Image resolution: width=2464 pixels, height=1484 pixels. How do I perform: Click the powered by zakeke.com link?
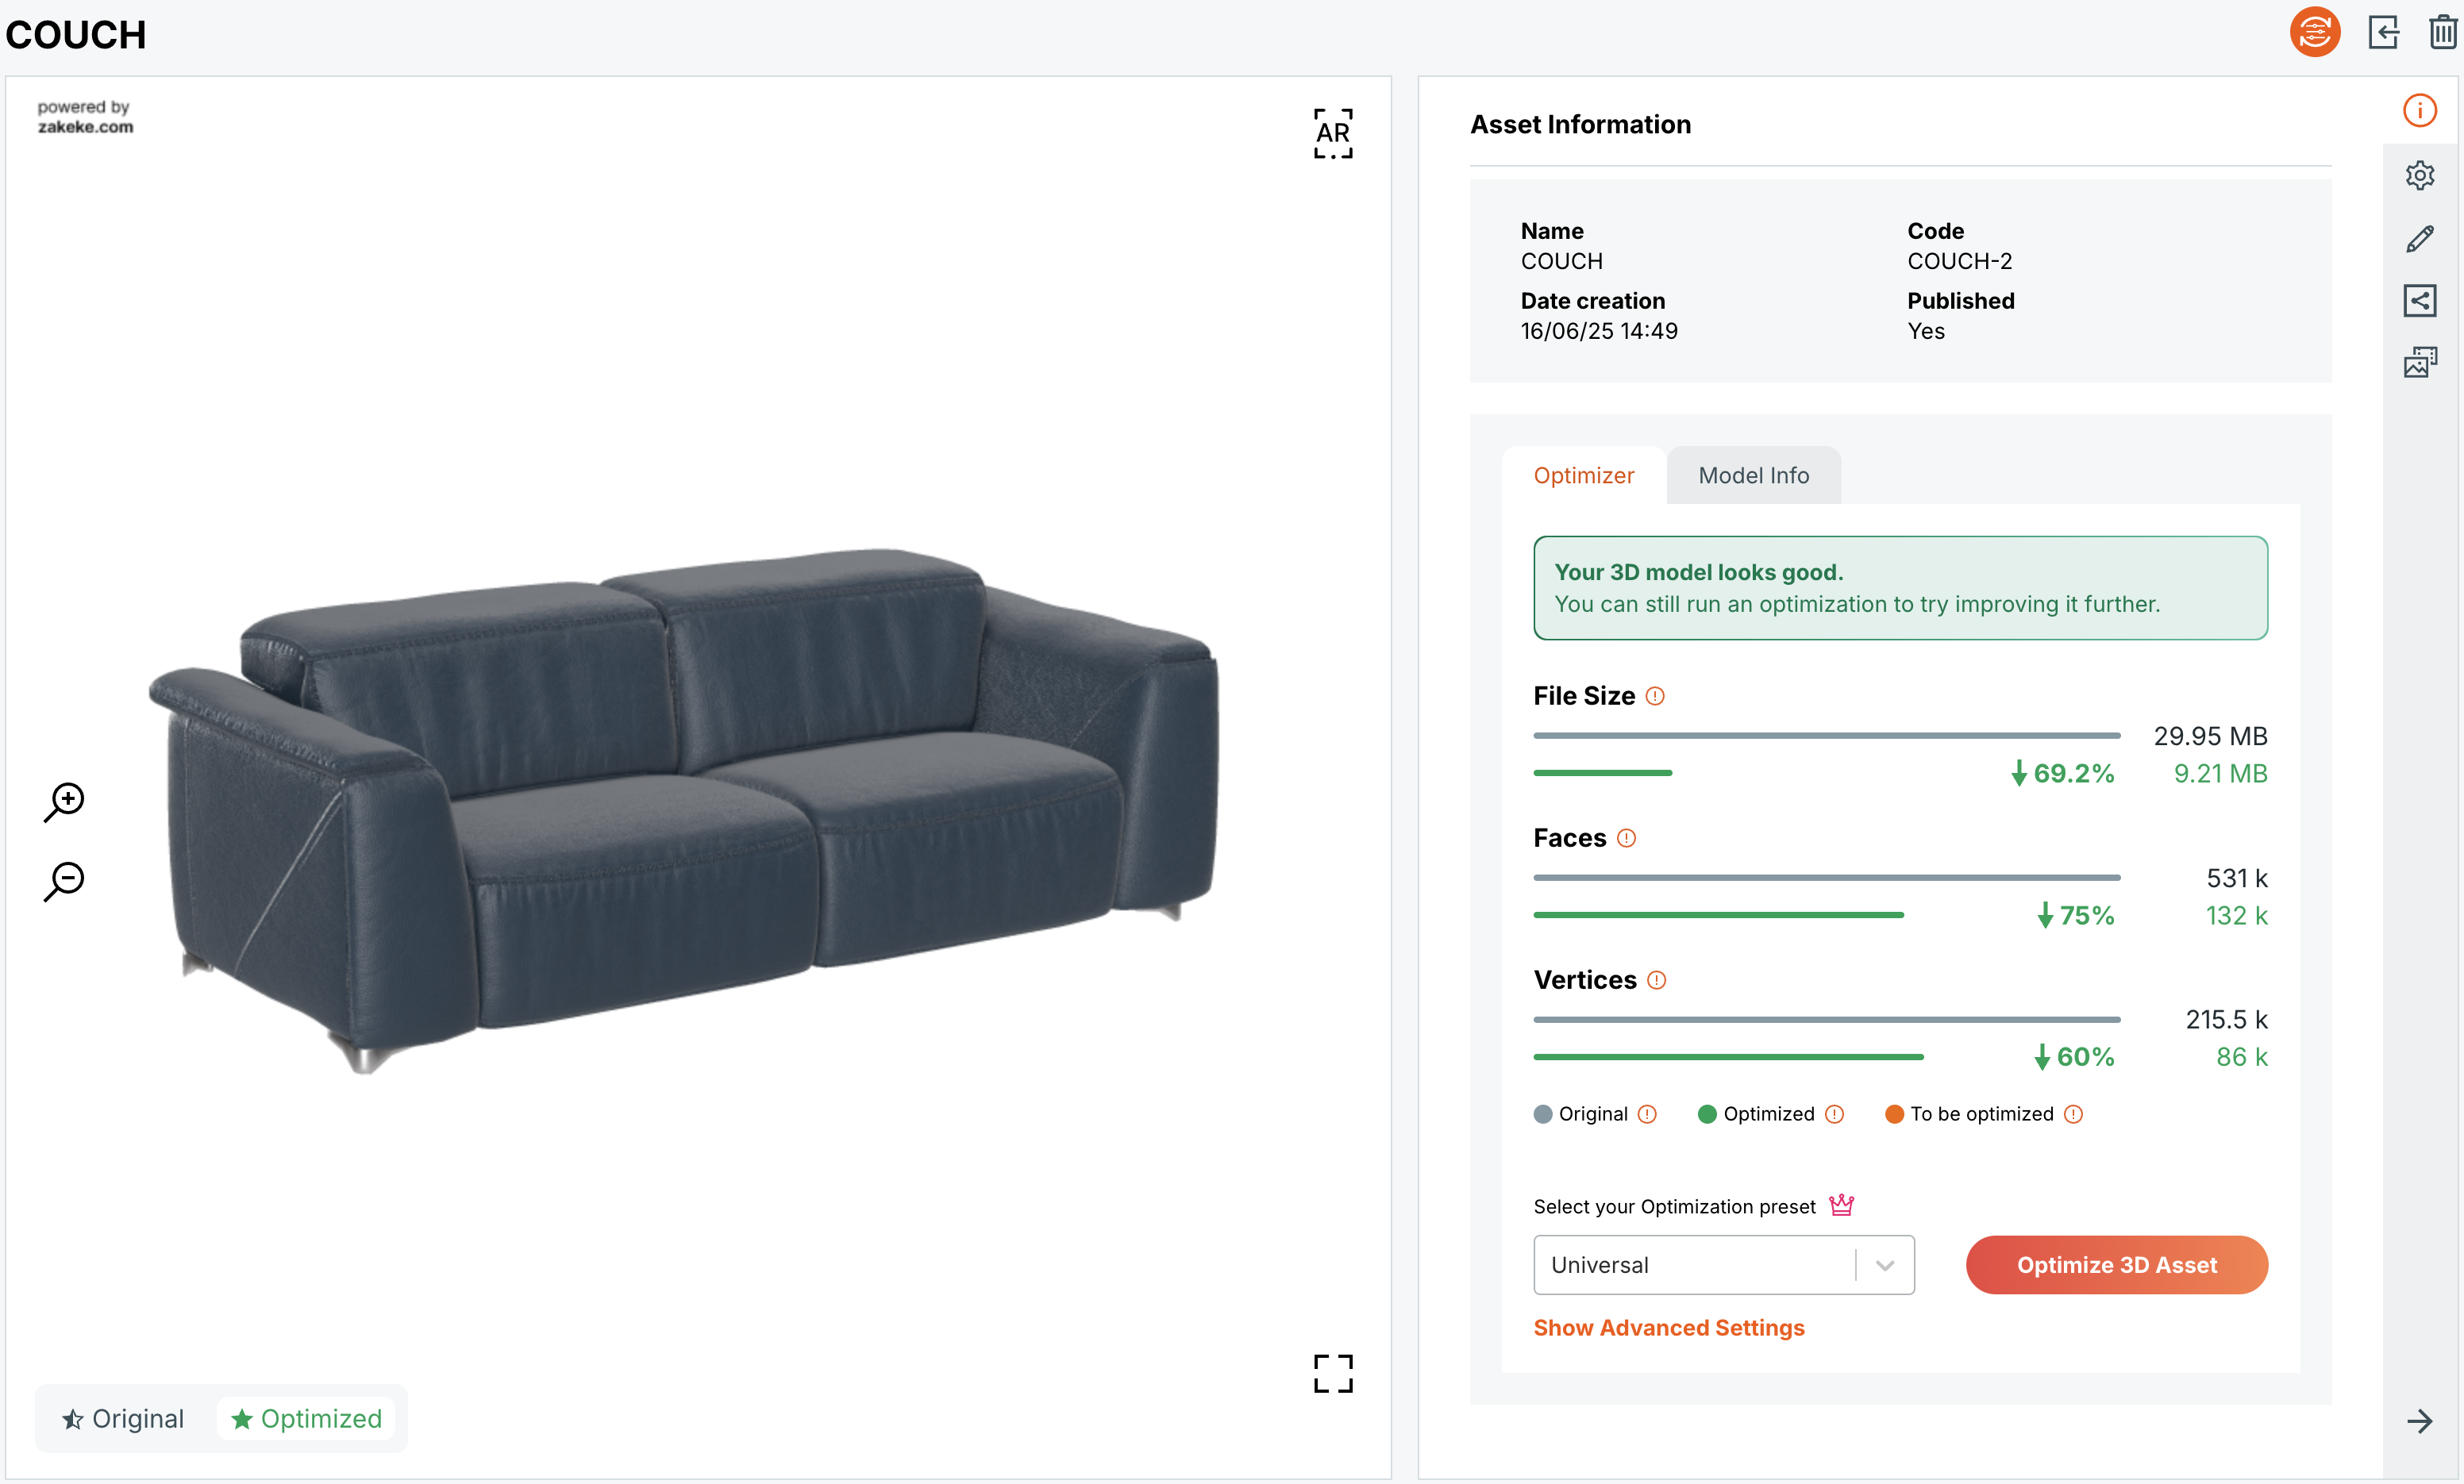point(85,117)
